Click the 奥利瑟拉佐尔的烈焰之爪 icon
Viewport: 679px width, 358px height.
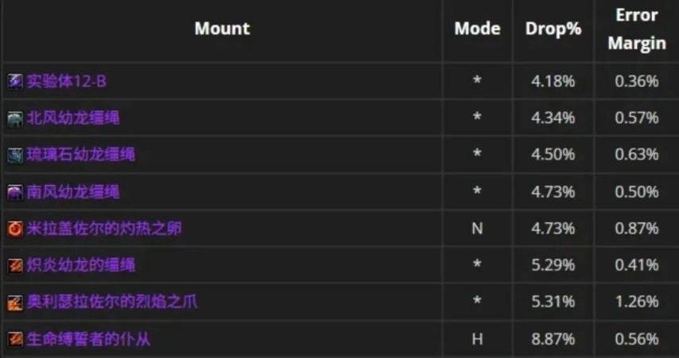[15, 302]
